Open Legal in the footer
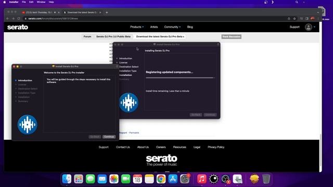 coord(197,147)
